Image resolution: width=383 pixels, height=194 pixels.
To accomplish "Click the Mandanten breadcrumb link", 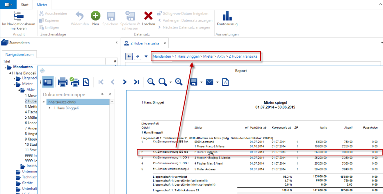I will click(162, 56).
